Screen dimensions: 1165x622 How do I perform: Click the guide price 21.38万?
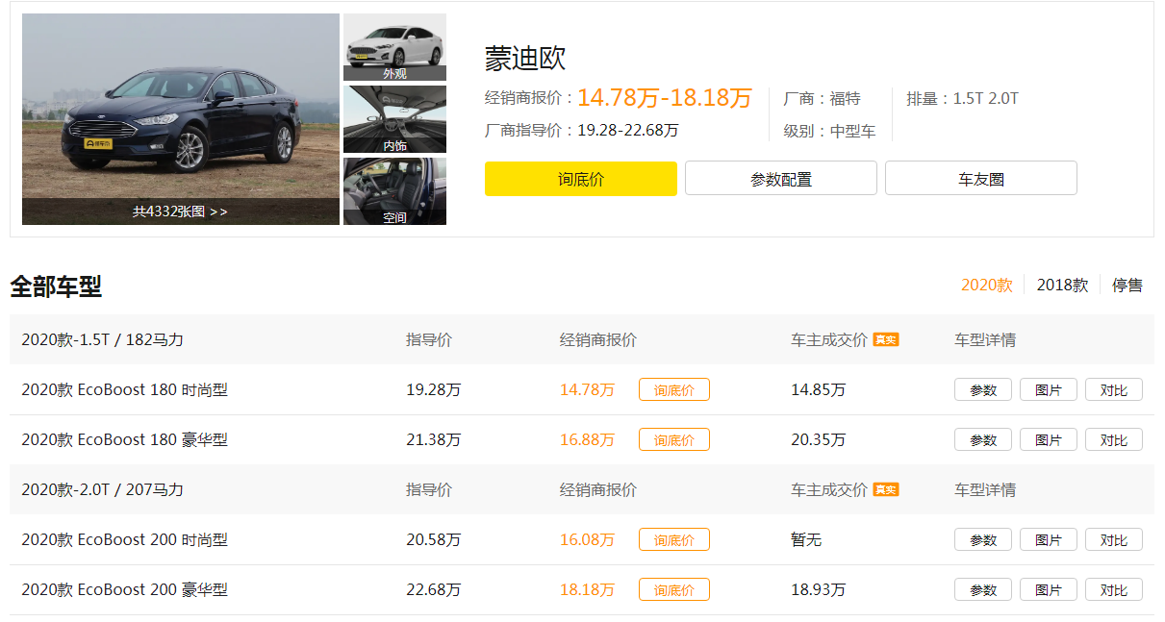pos(433,440)
